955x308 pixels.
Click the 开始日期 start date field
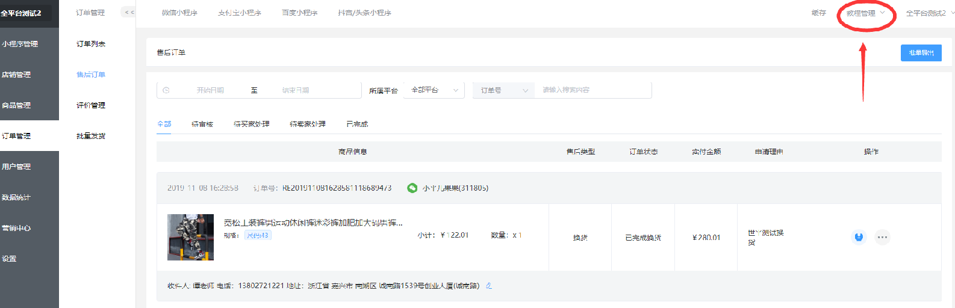210,90
